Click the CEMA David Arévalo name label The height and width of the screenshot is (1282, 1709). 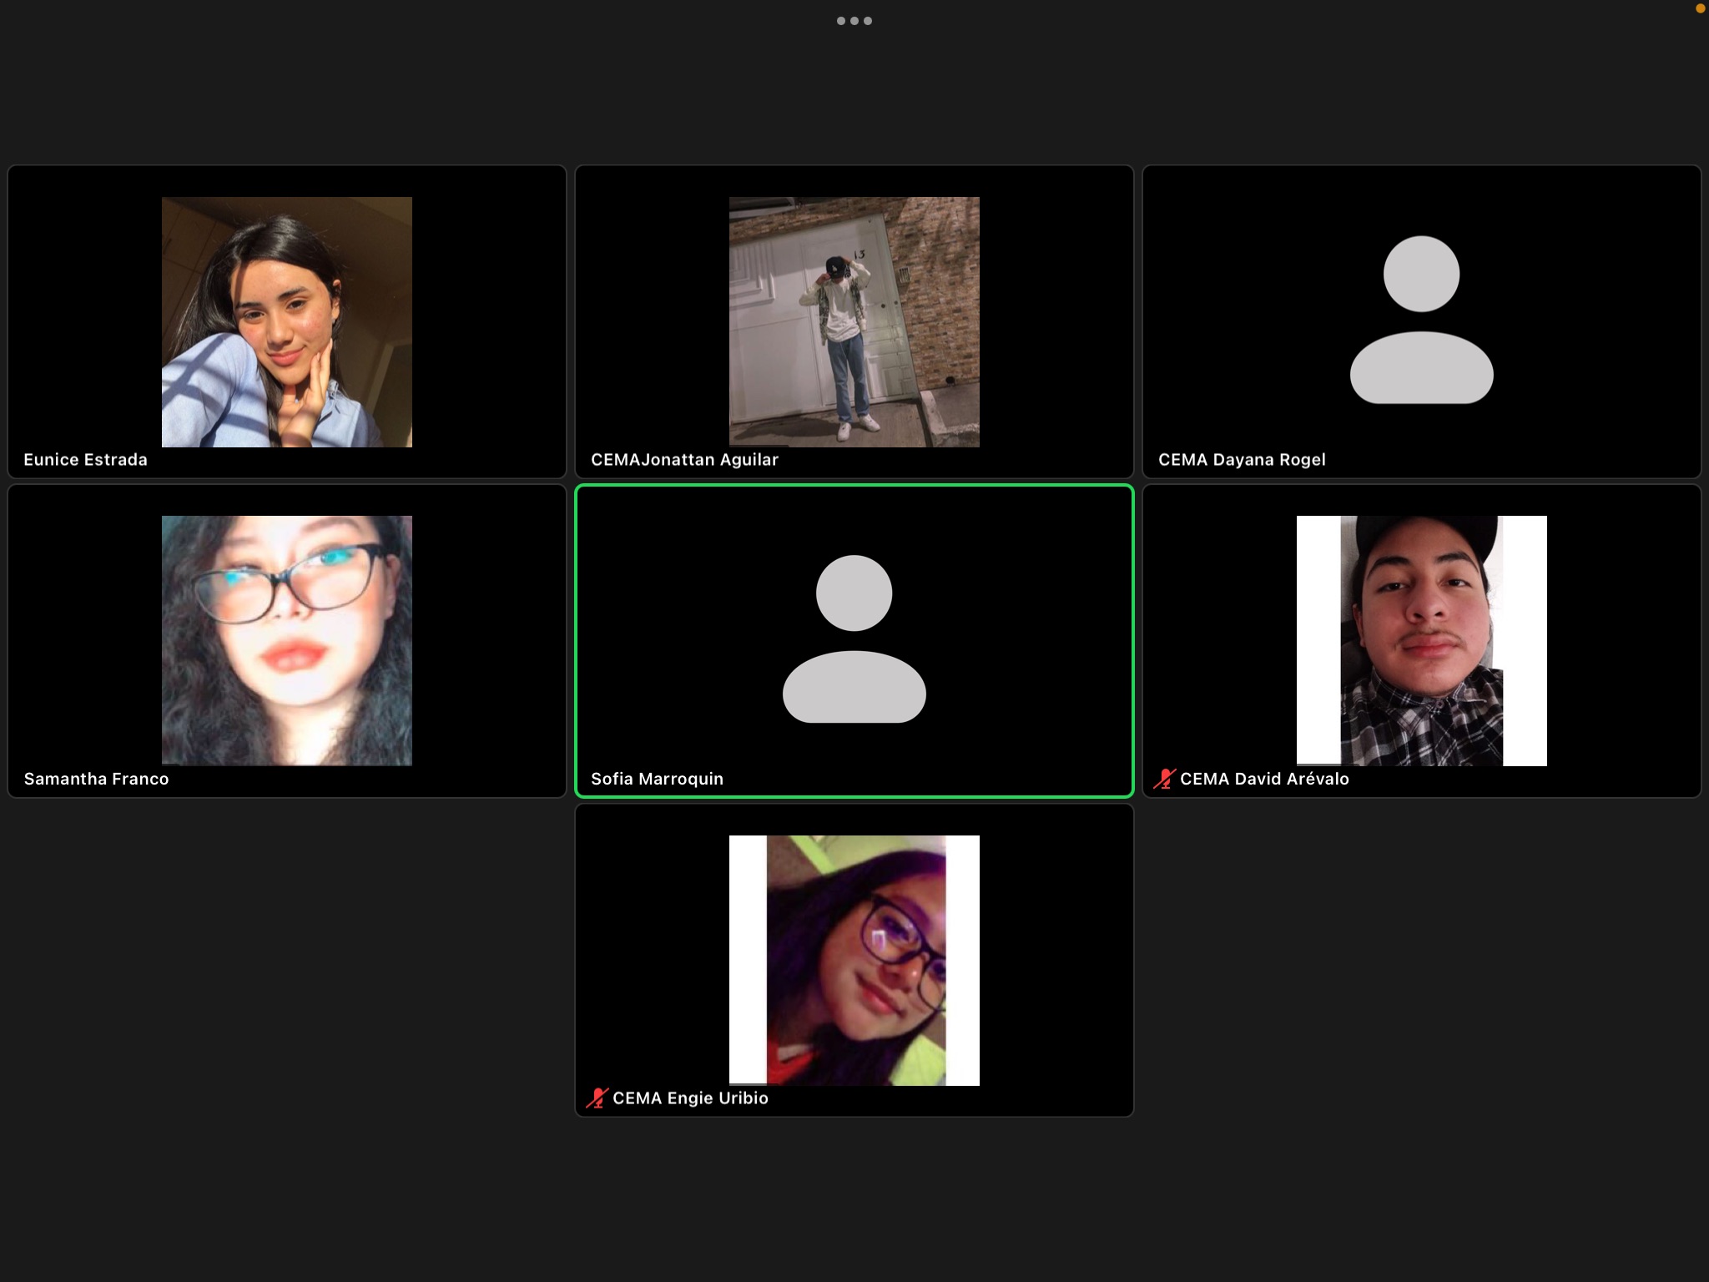click(1264, 779)
